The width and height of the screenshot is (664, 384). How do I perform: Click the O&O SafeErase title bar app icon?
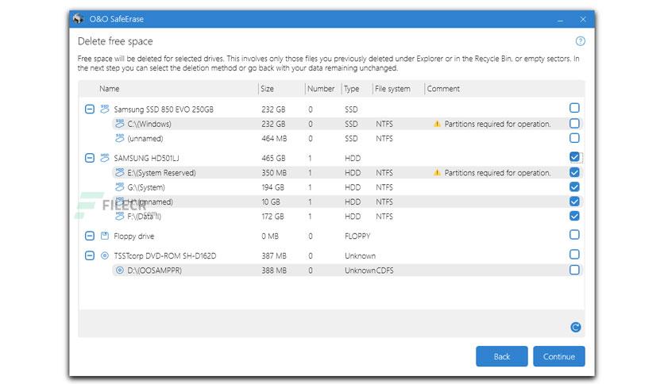point(79,19)
